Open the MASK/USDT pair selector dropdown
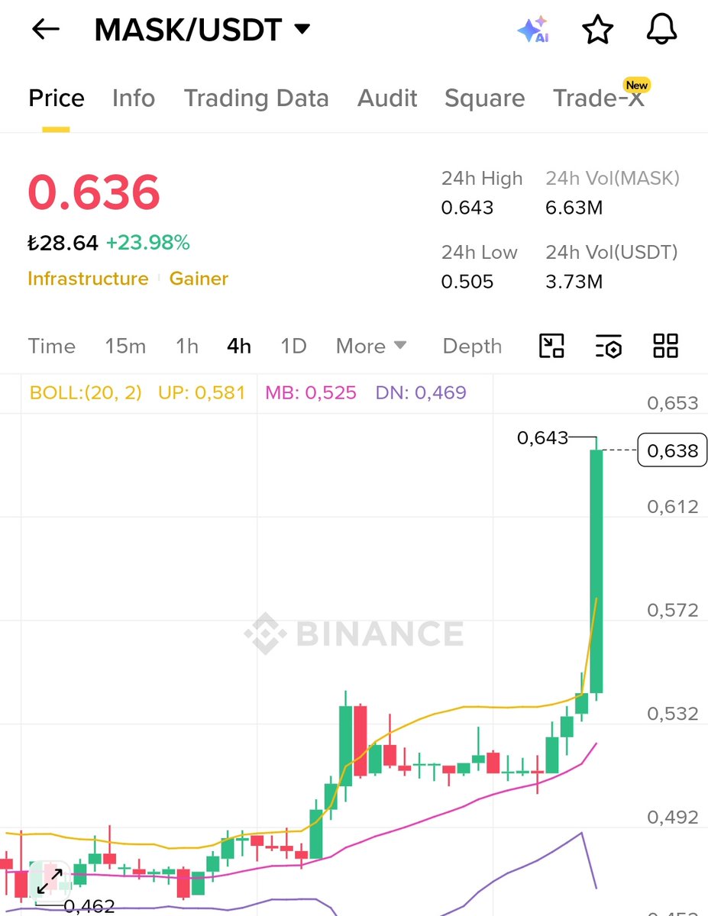This screenshot has height=916, width=708. 202,30
